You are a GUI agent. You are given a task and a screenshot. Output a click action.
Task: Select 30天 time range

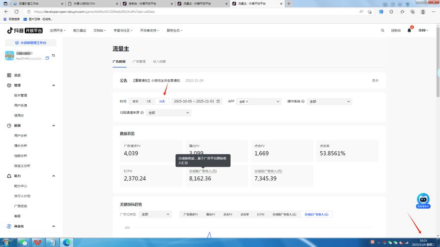coord(162,101)
